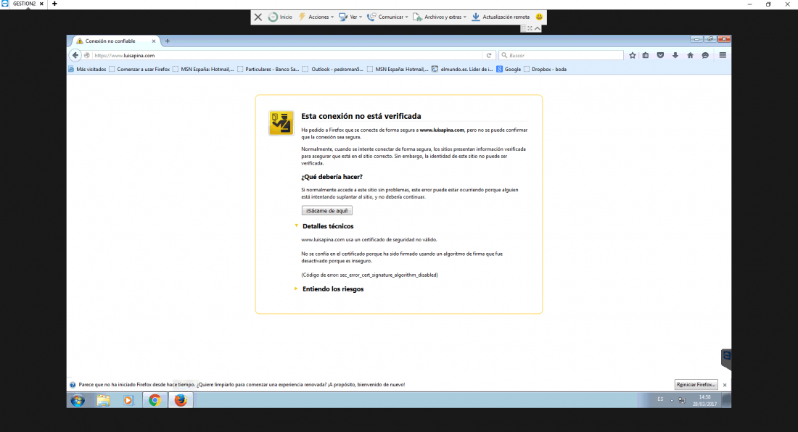Open the Más visitados bookmarks folder
Viewport: 798px width, 432px height.
pos(87,69)
